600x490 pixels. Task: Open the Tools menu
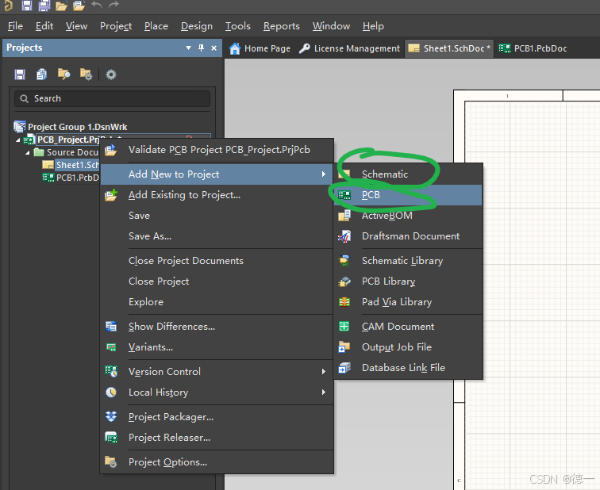pos(237,26)
